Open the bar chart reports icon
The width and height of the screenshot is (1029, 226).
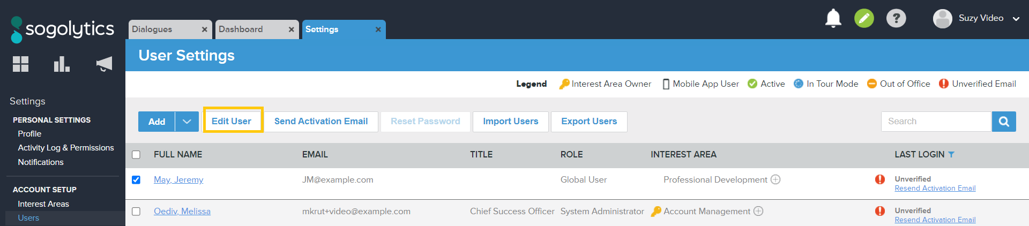pos(62,64)
